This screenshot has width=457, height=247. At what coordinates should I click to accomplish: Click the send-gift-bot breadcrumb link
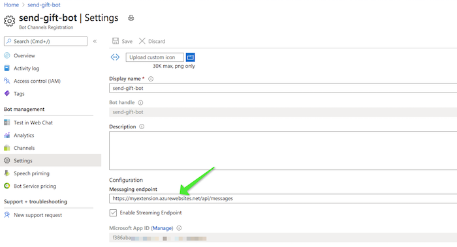tap(44, 5)
